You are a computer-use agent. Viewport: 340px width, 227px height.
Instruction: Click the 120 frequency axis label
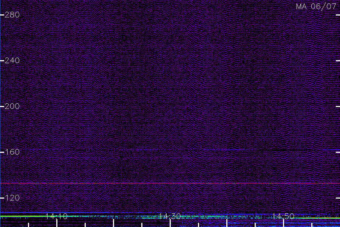point(12,198)
